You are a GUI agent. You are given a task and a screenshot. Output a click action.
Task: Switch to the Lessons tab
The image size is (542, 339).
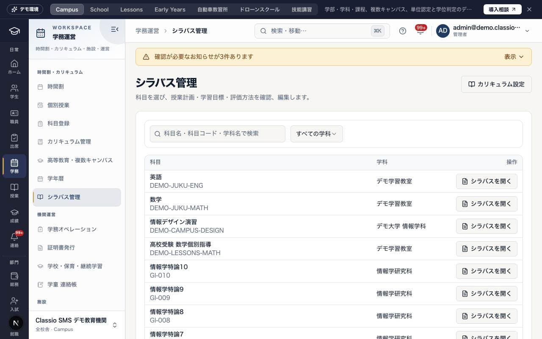(131, 9)
